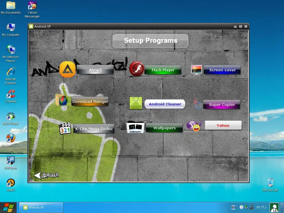Click the green Android Cleaner robot icon
The image size is (284, 213).
point(136,103)
